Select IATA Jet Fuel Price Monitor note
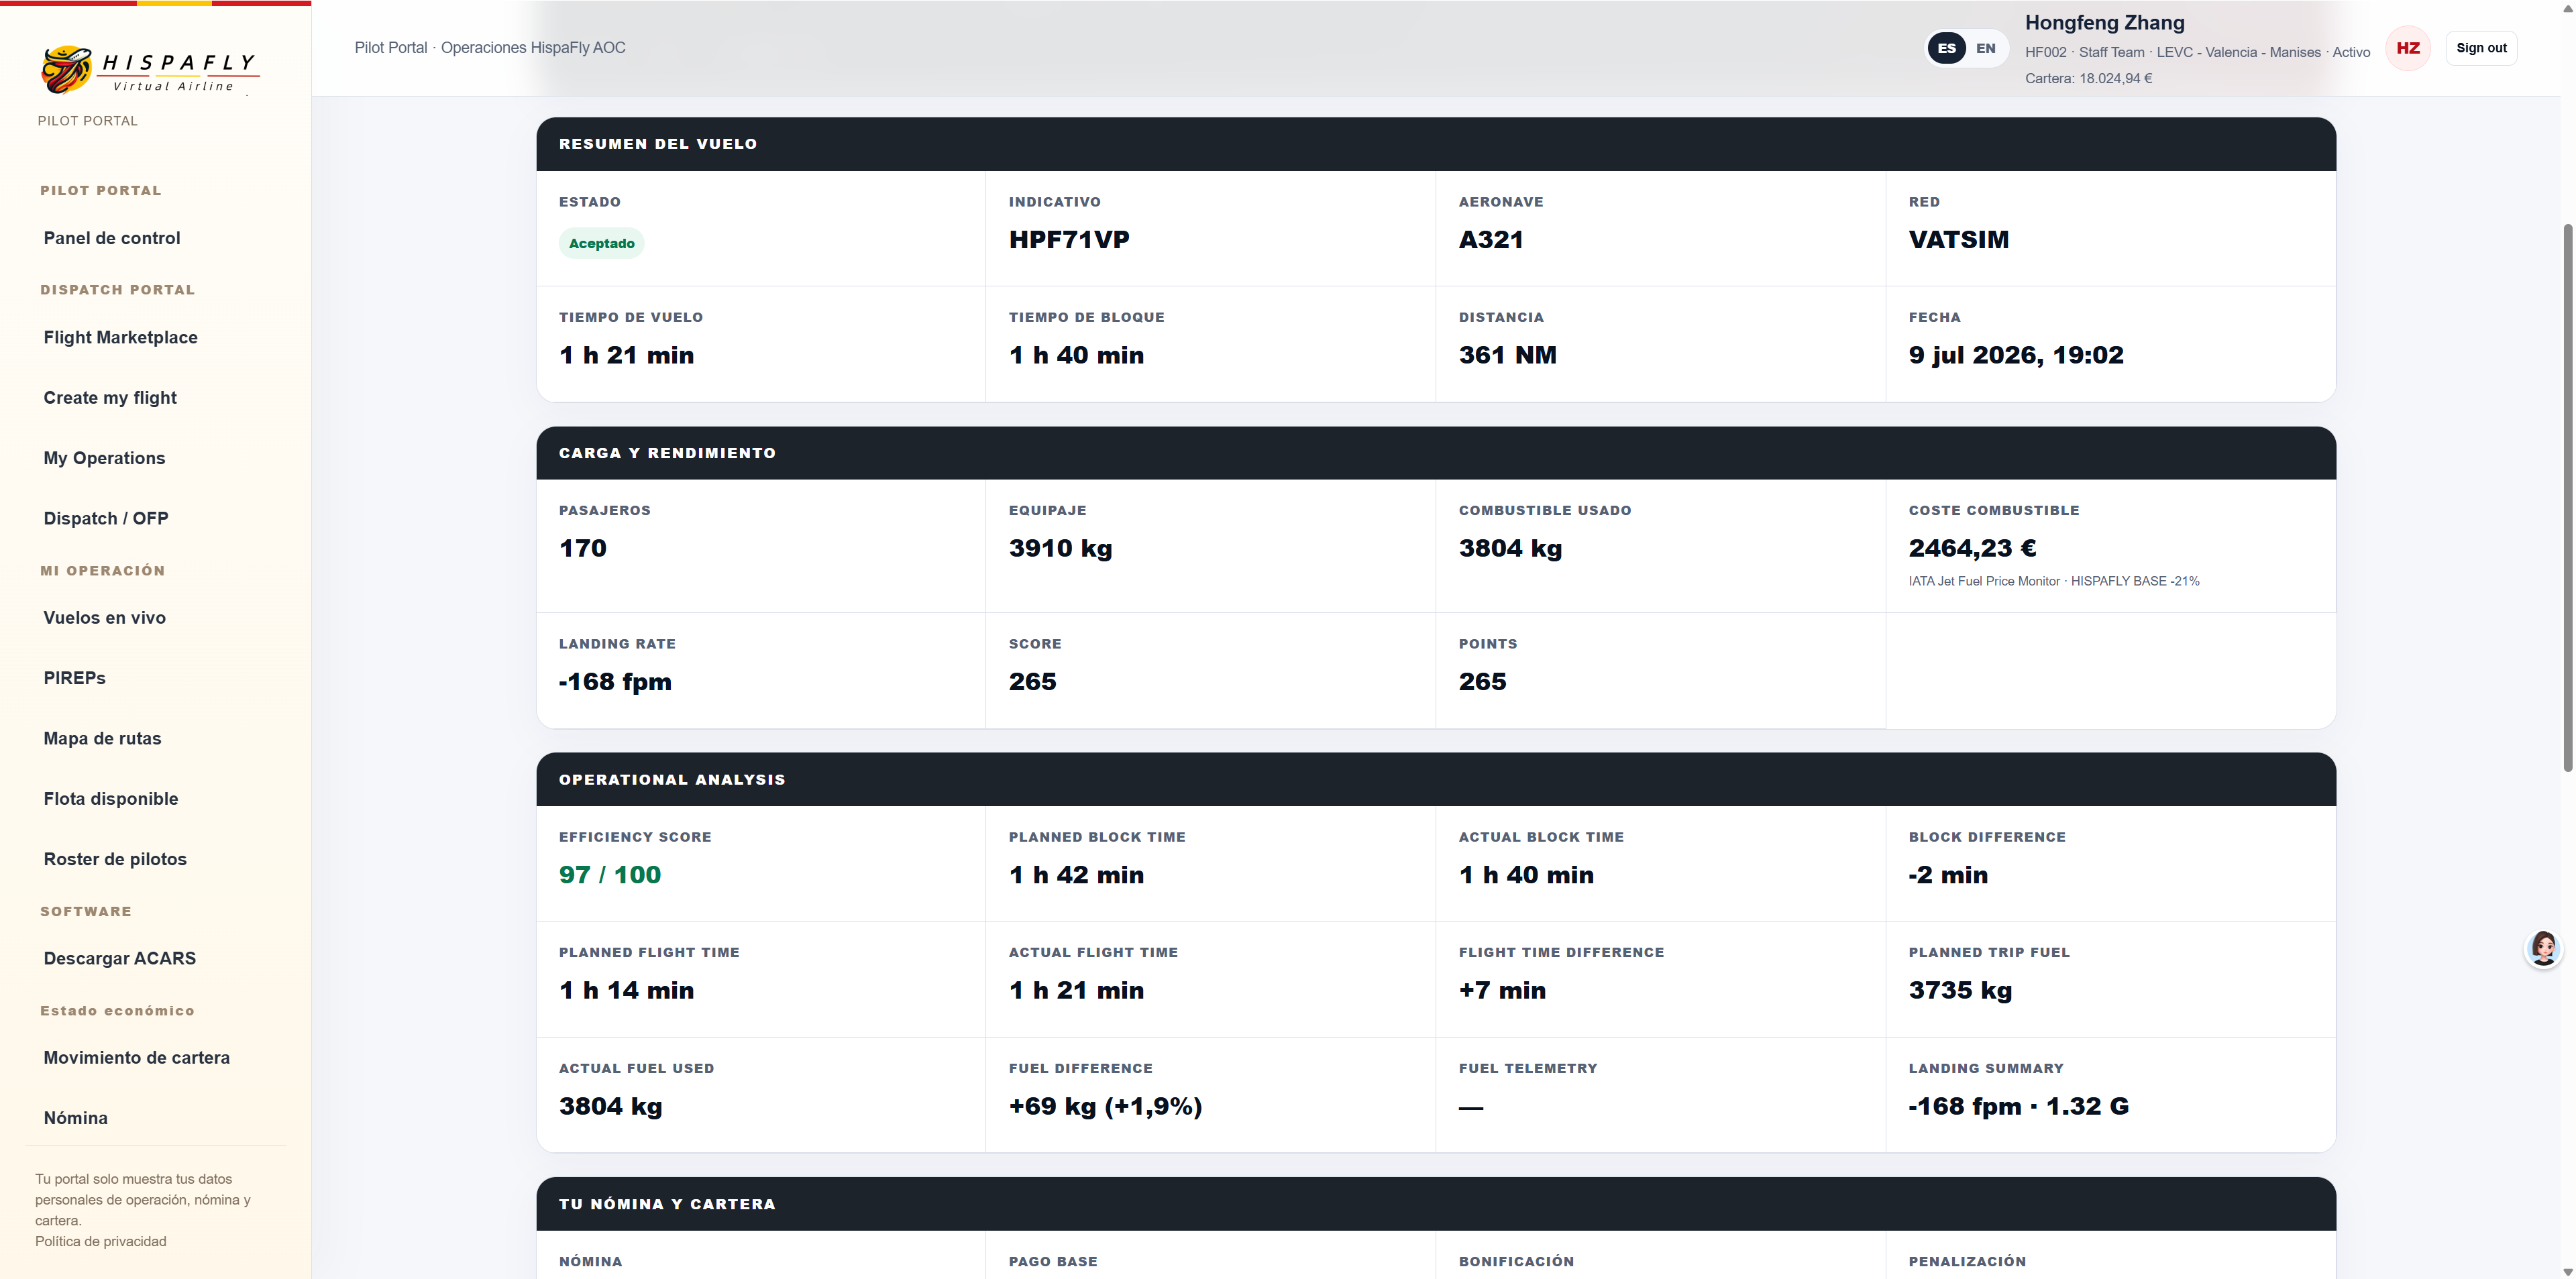2576x1279 pixels. tap(2054, 581)
